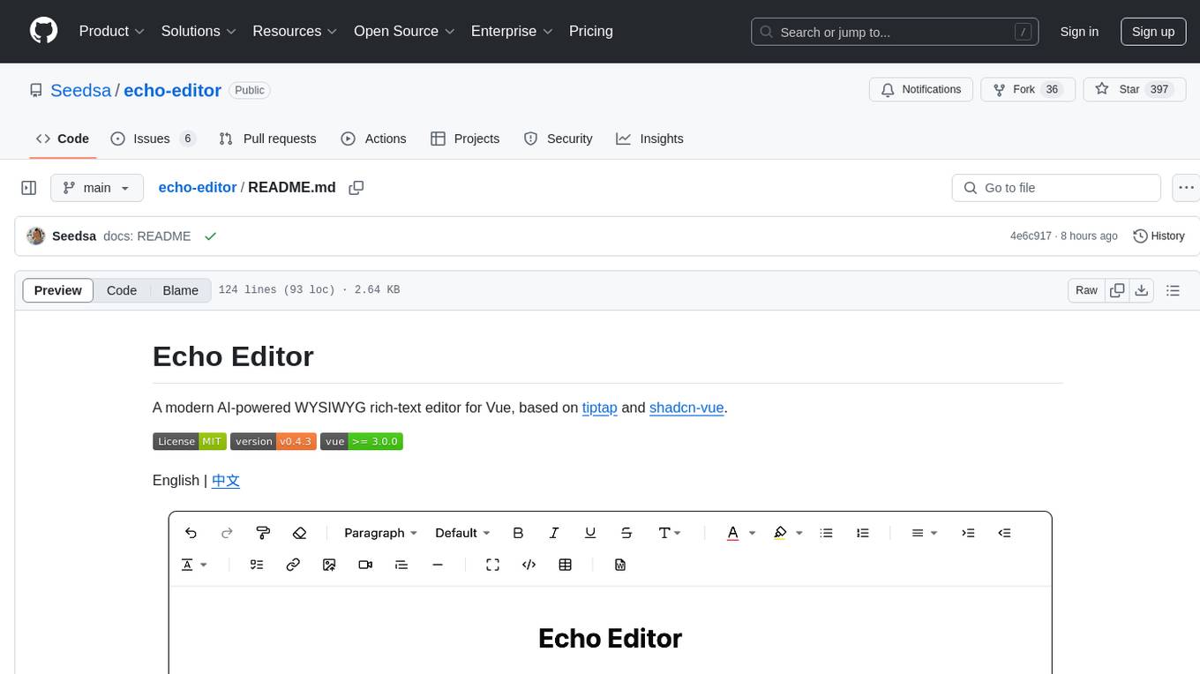Toggle italic formatting in editor toolbar
Screen dimensions: 1200x674
[554, 533]
